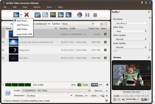Collapse the Preview panel with right arrow

pyautogui.click(x=149, y=57)
